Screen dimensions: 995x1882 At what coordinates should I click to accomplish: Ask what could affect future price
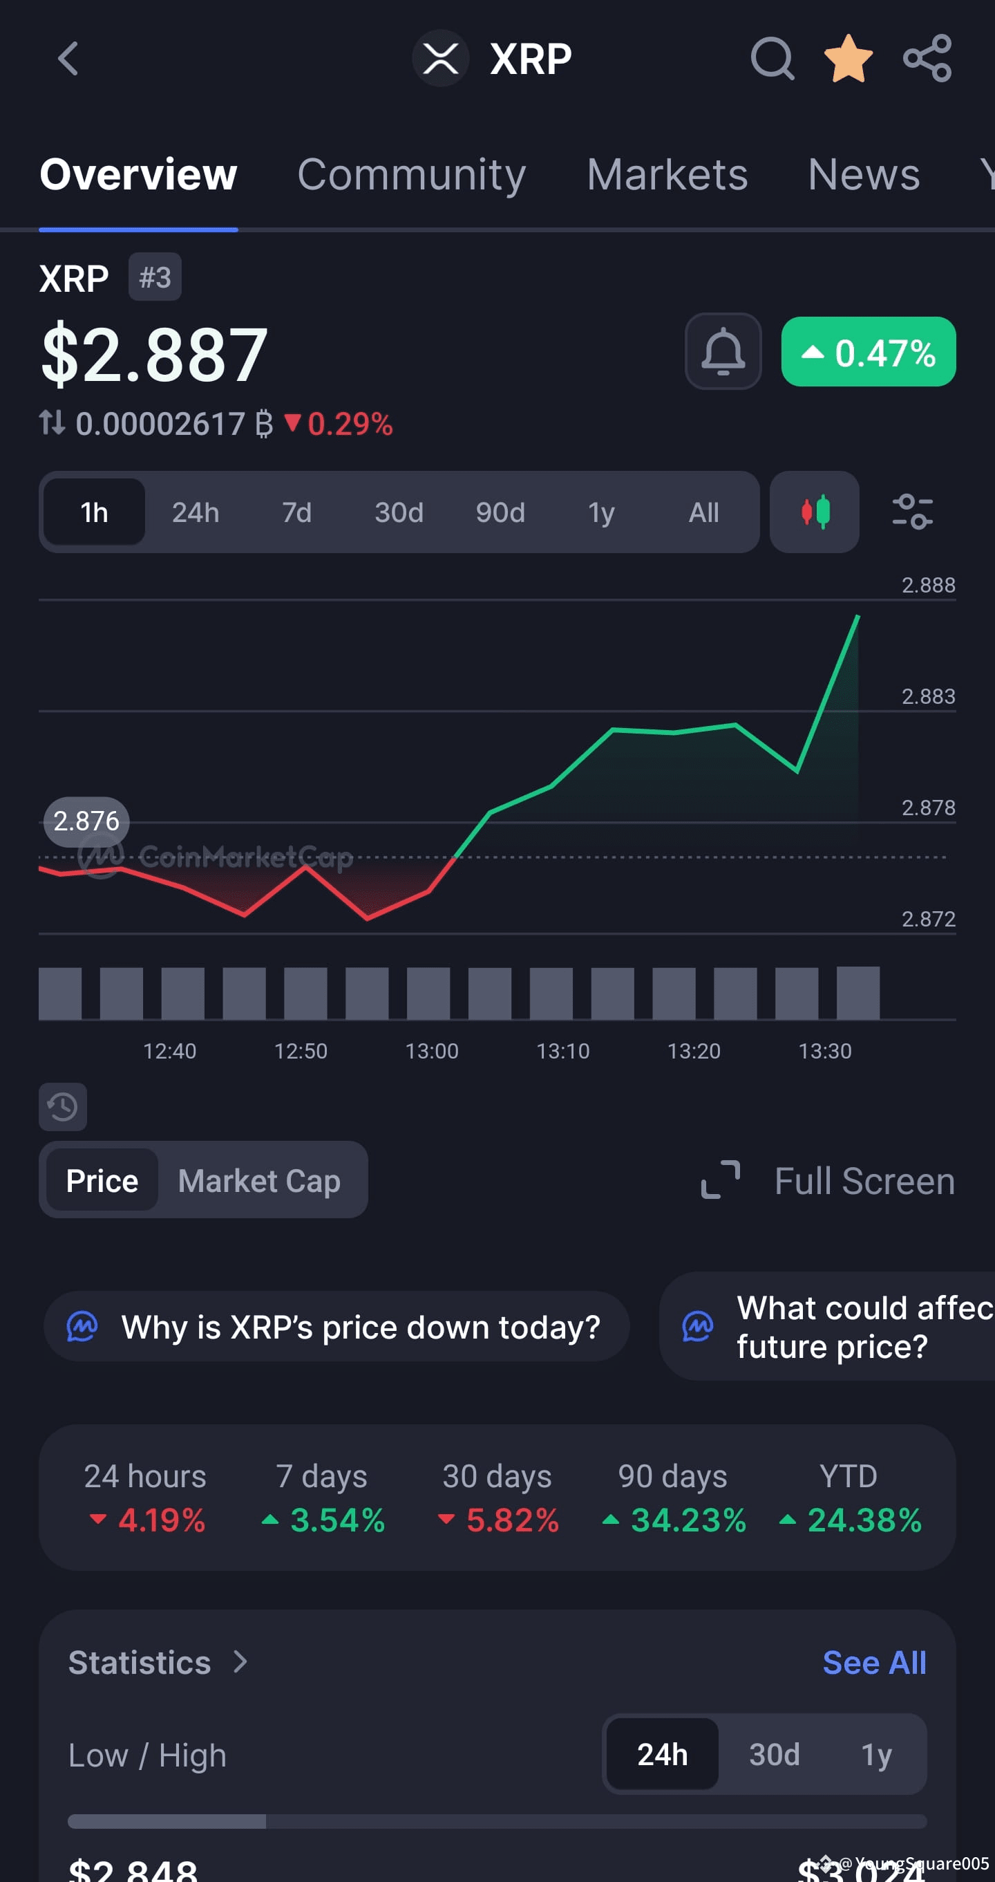click(827, 1327)
